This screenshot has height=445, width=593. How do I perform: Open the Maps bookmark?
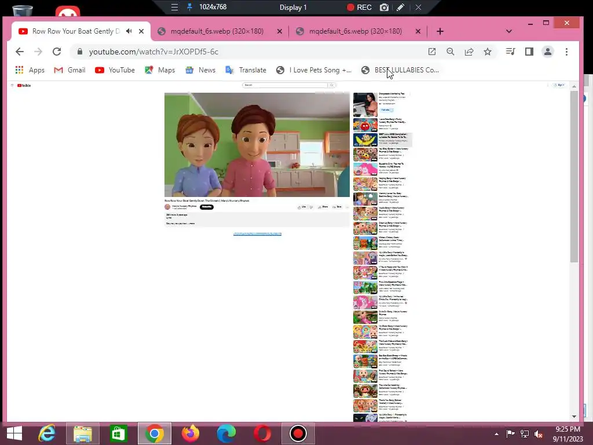pos(160,70)
